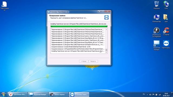This screenshot has width=173, height=97.
Task: Click the TeamViewer logo in installer header
Action: [x=107, y=17]
